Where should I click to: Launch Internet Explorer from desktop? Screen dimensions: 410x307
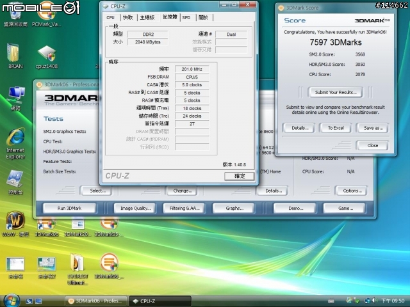[15, 144]
